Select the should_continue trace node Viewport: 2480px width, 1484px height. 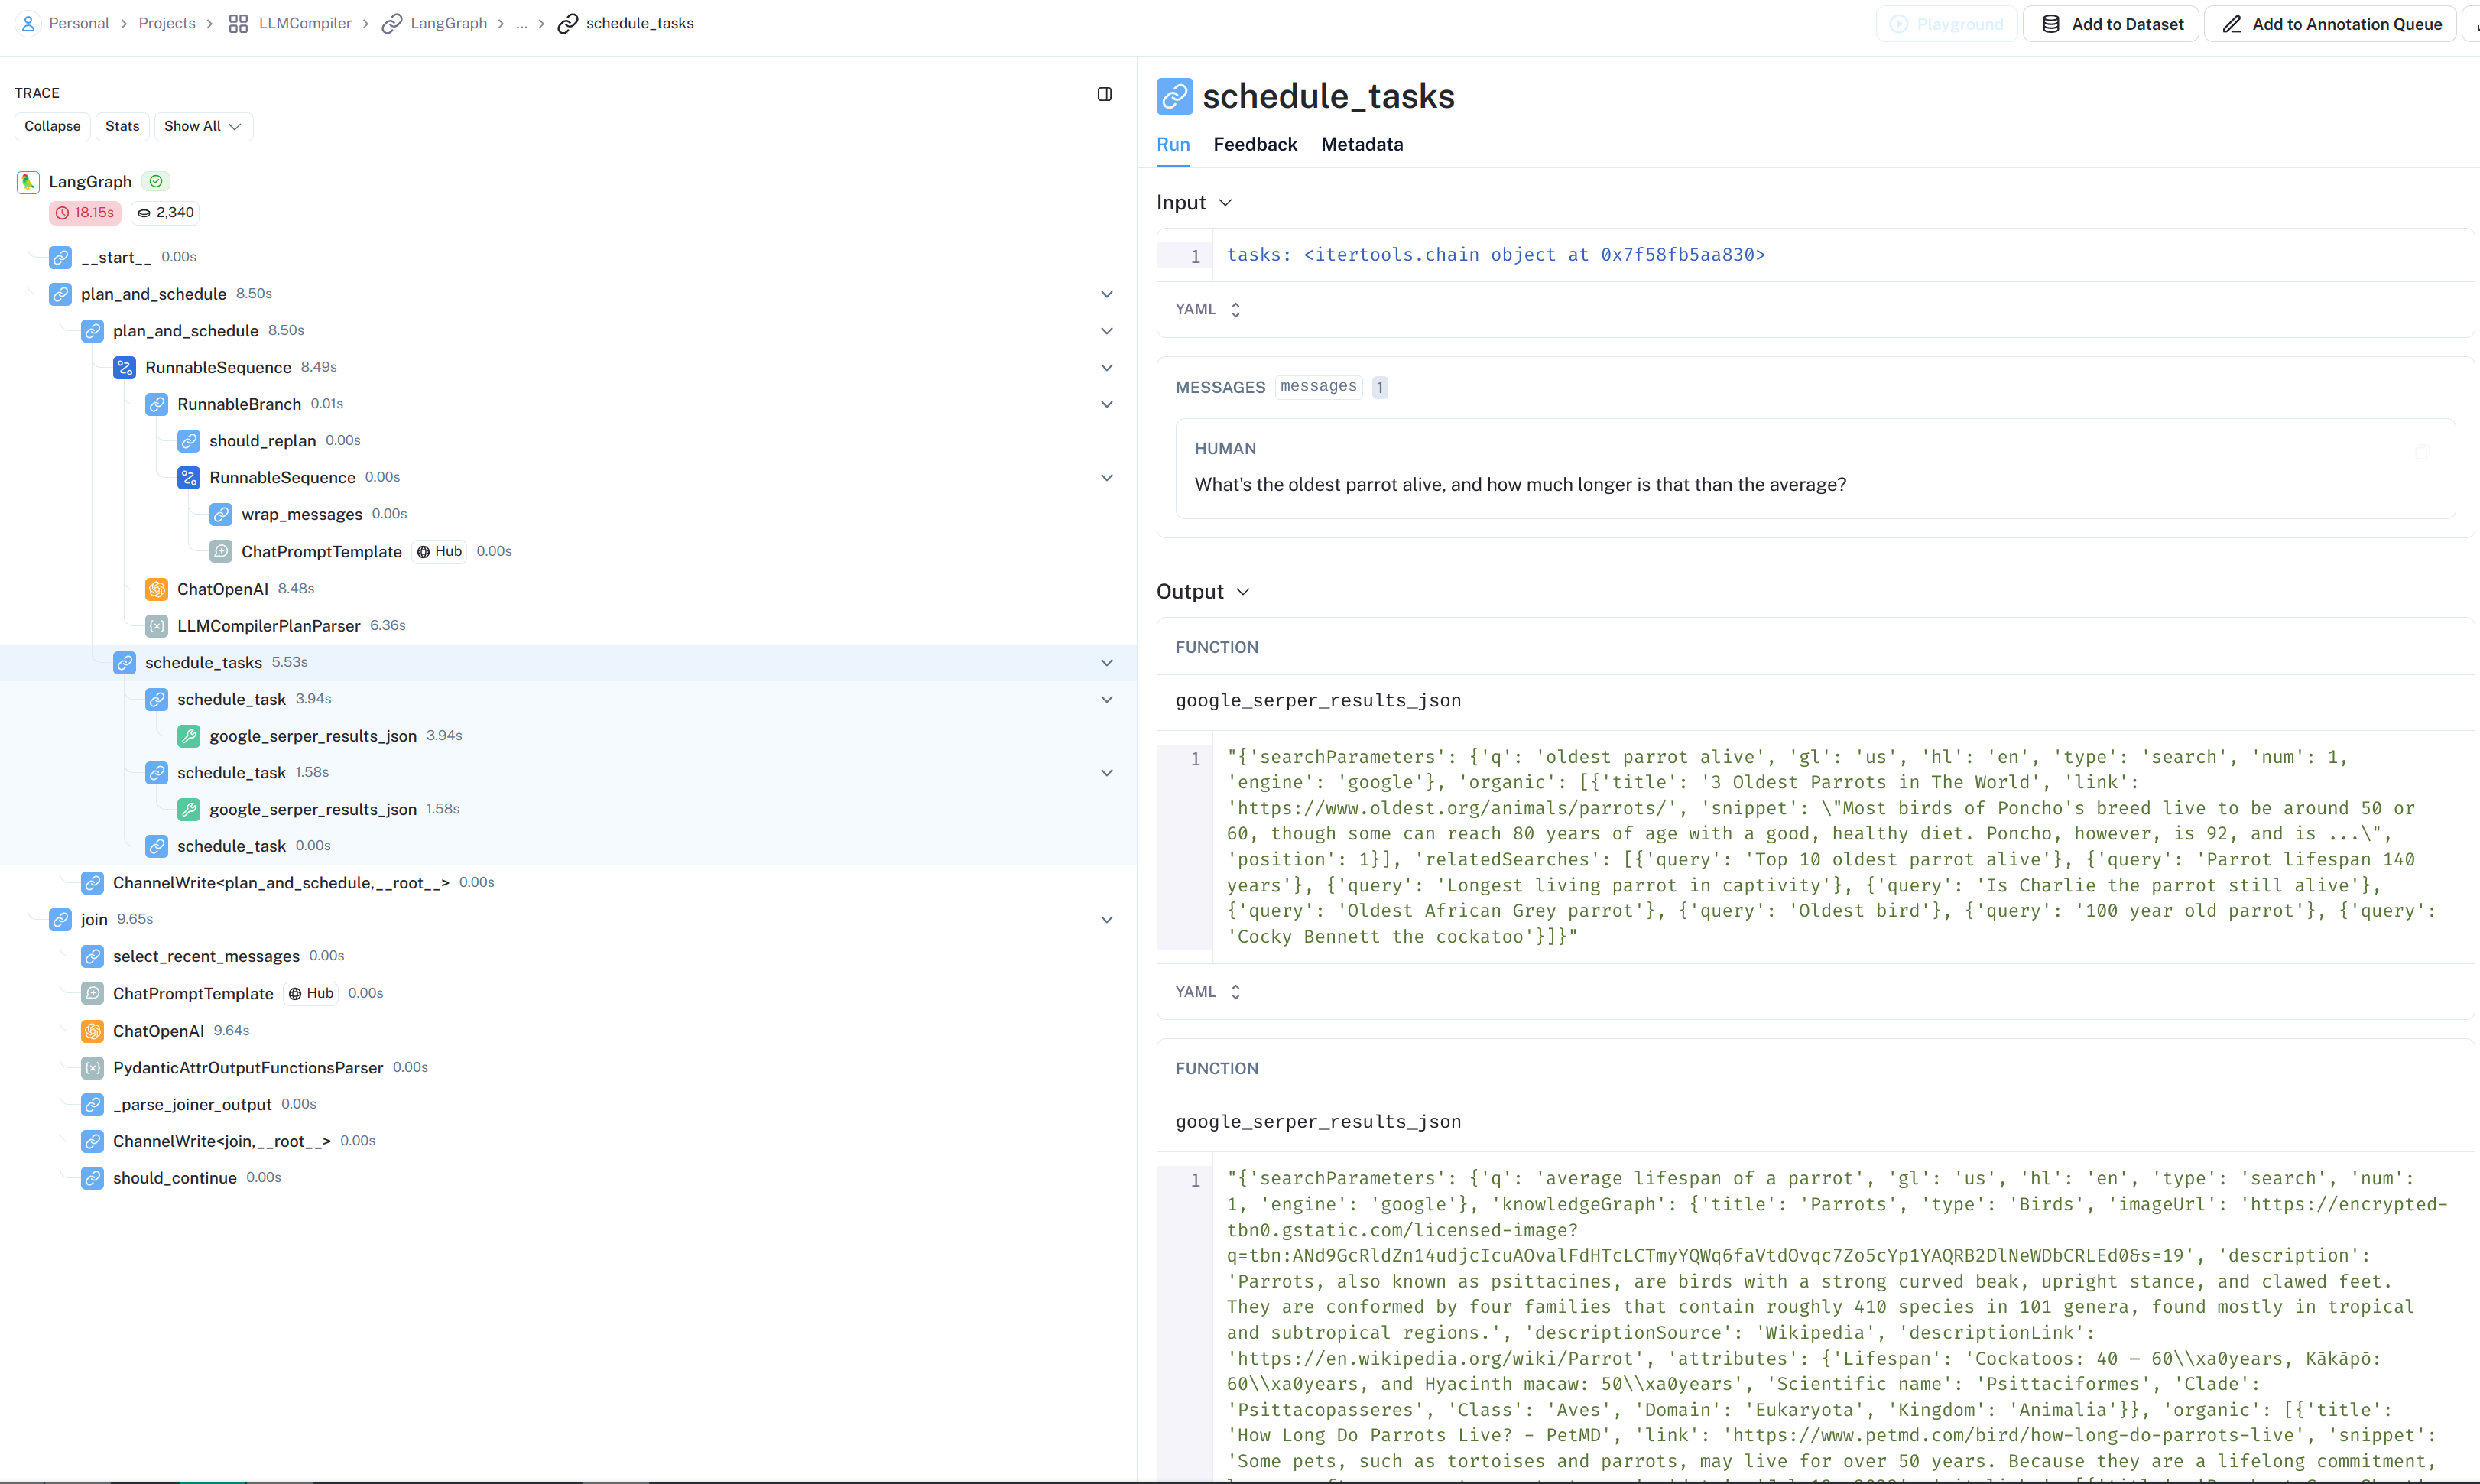(175, 1178)
